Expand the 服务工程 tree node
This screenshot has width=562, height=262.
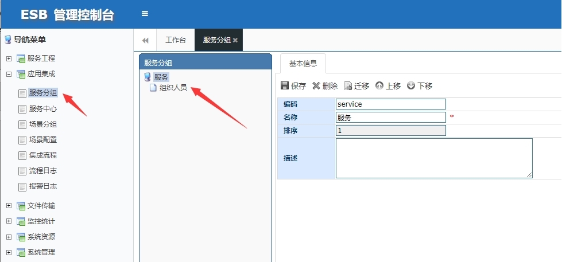pos(9,58)
